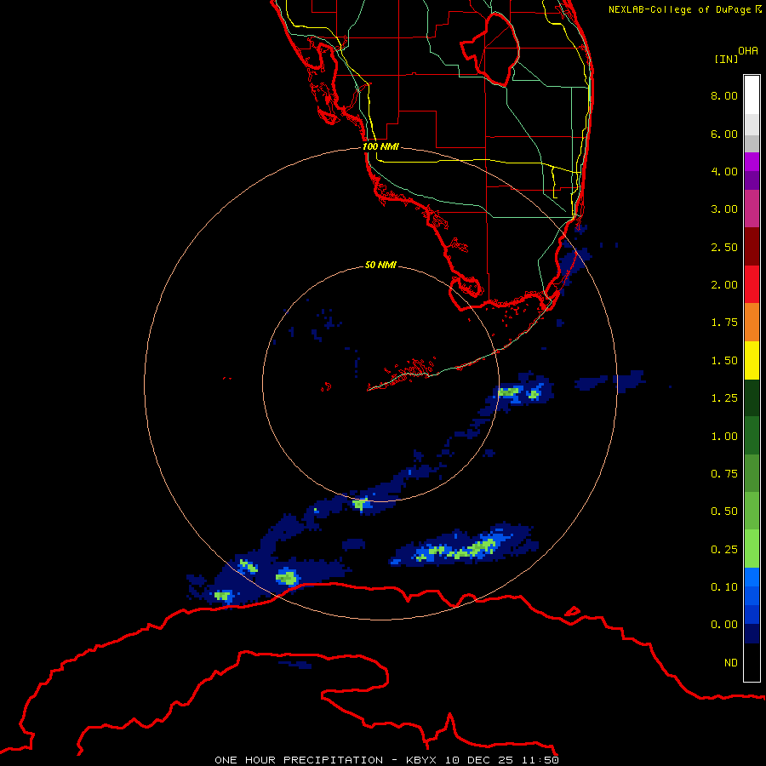Screen dimensions: 766x766
Task: Select the 0.75 legend value
Action: [724, 474]
